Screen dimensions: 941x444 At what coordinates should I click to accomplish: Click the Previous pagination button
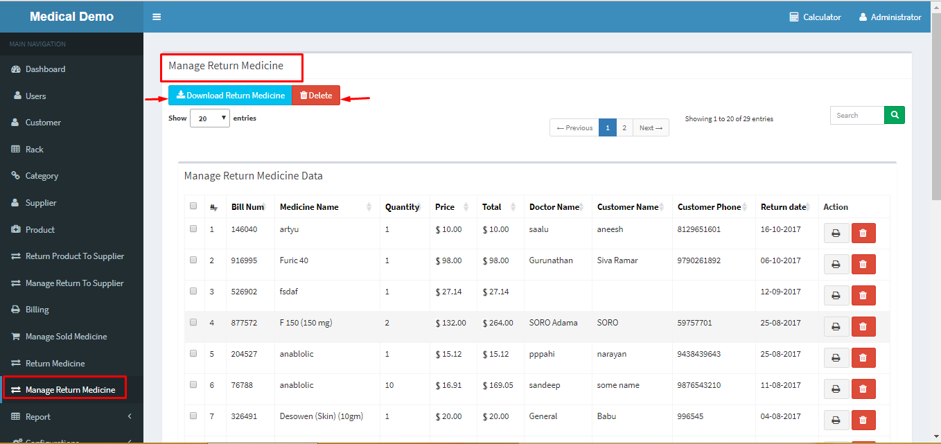(574, 127)
